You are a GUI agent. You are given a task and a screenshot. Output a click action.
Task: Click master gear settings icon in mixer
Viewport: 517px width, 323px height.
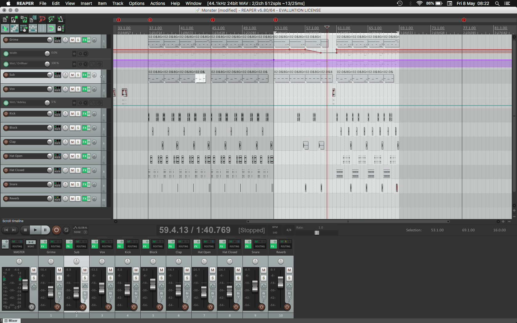pyautogui.click(x=31, y=307)
